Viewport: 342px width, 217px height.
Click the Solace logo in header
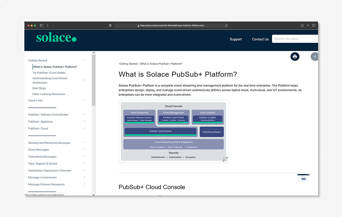pos(56,38)
